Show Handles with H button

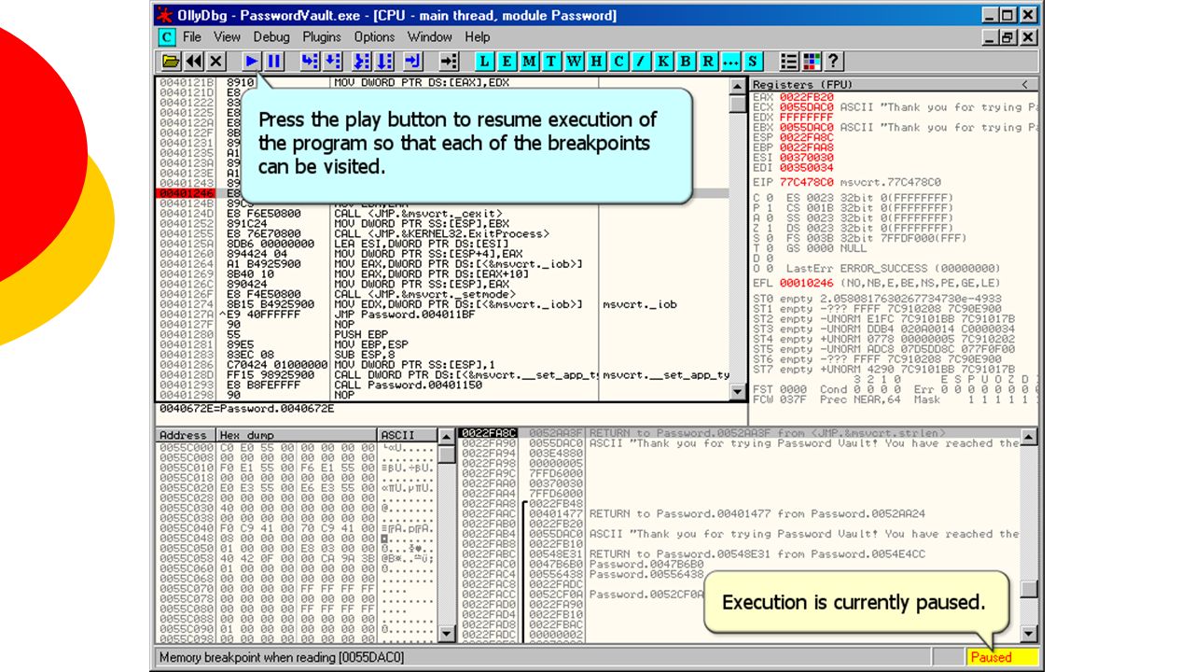click(x=596, y=61)
